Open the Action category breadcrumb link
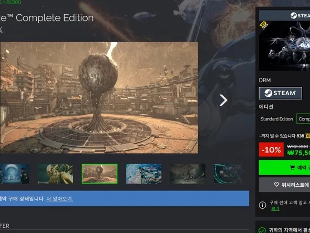The height and width of the screenshot is (233, 310). pyautogui.click(x=14, y=2)
